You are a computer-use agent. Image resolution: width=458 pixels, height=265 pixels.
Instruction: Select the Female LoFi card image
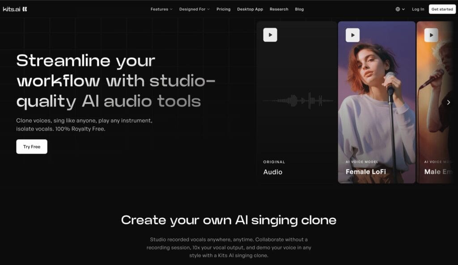click(x=377, y=102)
